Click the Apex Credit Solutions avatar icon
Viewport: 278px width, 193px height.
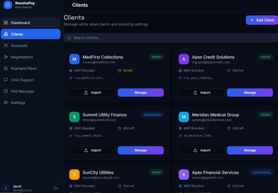point(184,59)
